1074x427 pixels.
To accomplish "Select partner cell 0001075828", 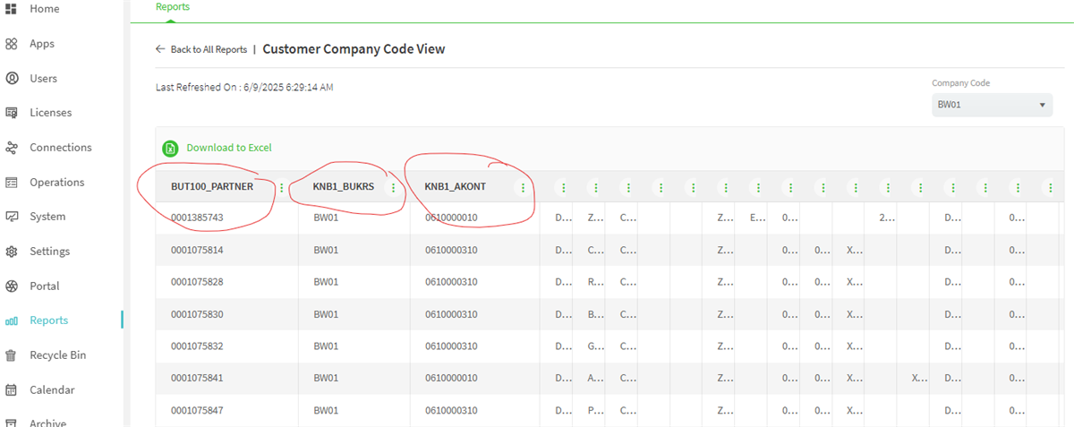I will pos(197,282).
